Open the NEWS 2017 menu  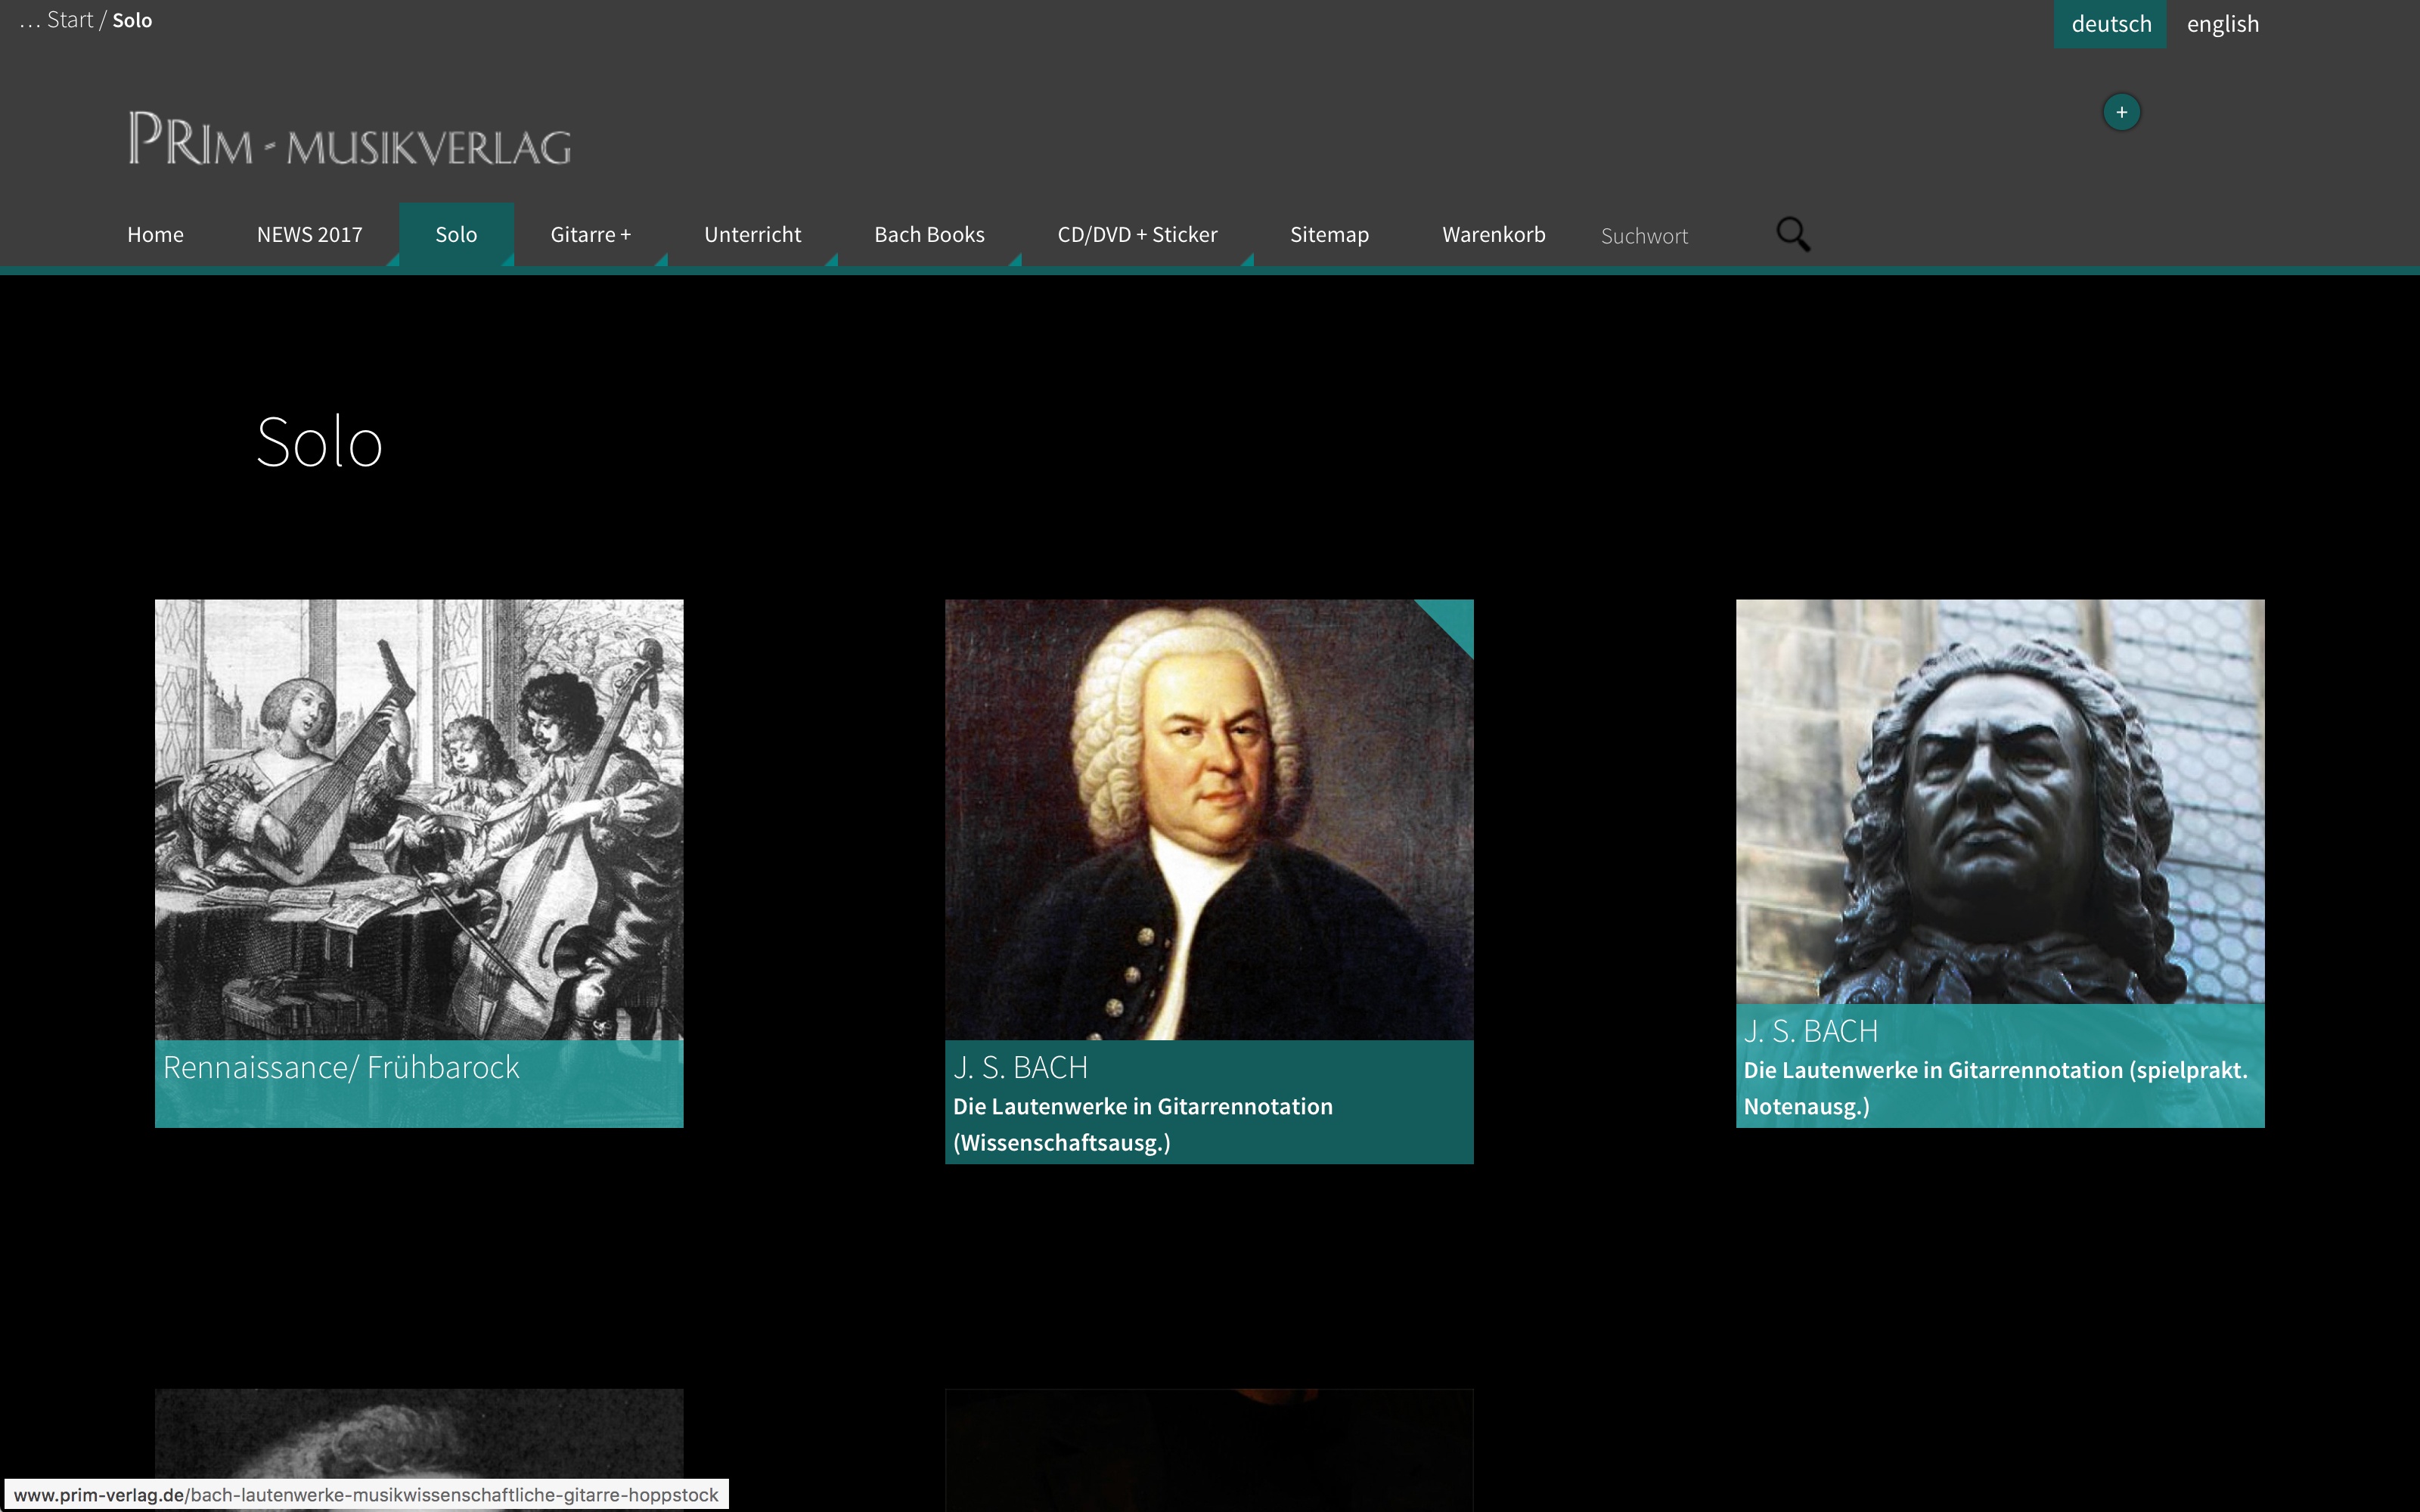310,235
